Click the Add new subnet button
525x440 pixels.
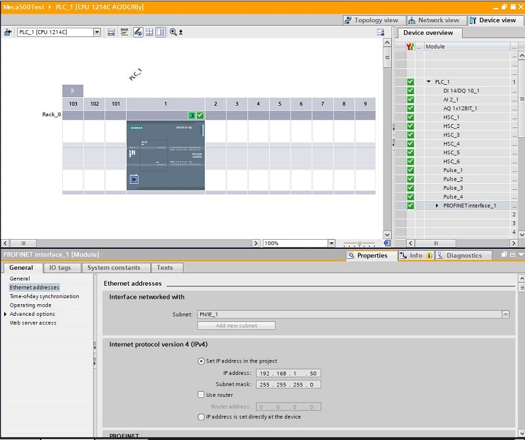point(236,325)
